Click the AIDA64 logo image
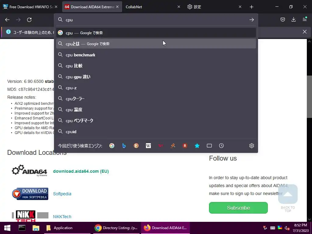The image size is (312, 234). [30, 171]
